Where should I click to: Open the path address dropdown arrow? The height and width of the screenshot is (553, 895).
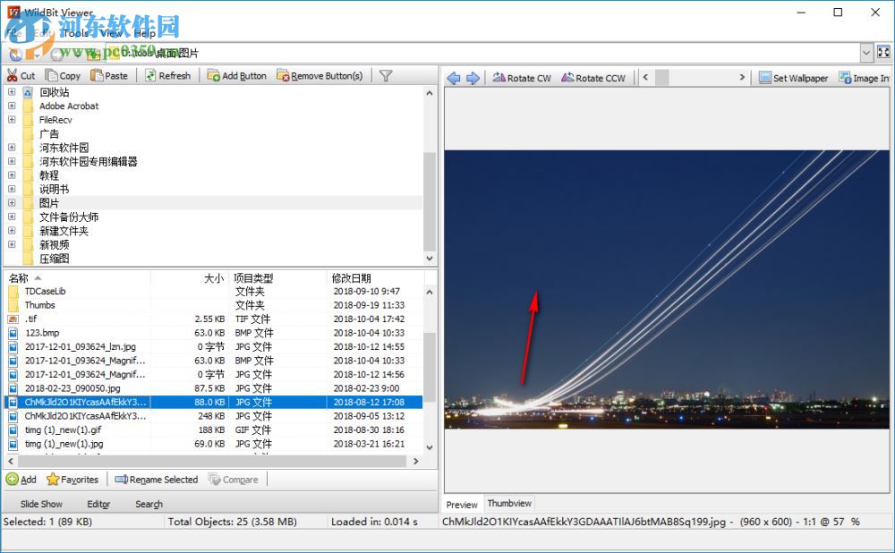866,54
